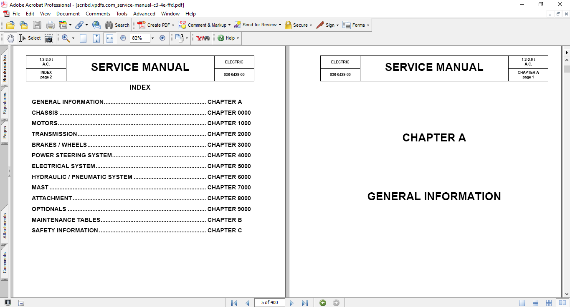Open the File menu

16,14
